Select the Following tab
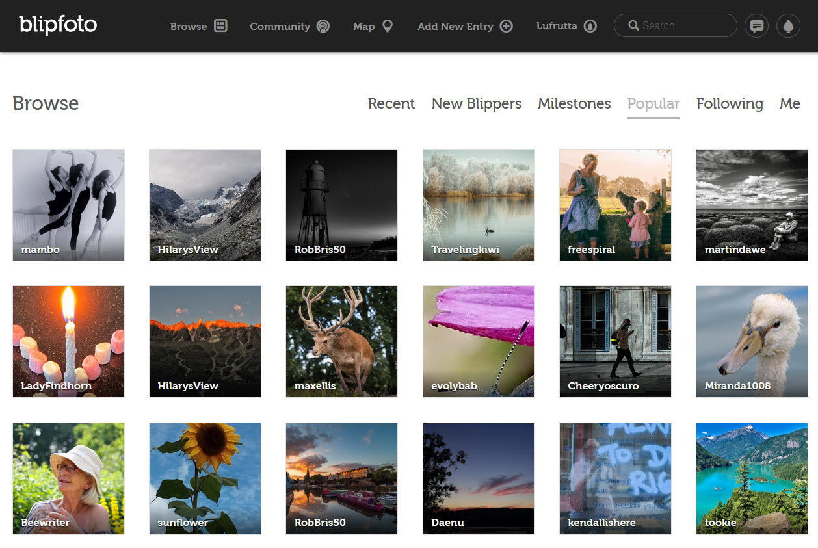818x548 pixels. (x=729, y=103)
